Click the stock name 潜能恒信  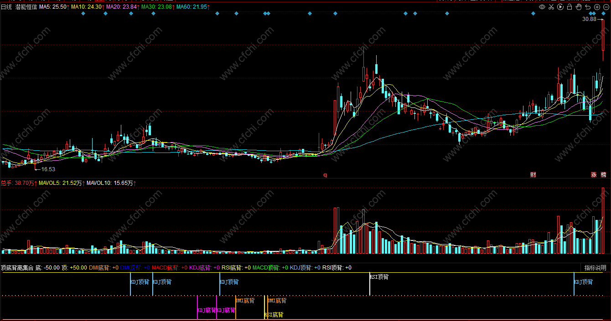point(26,7)
